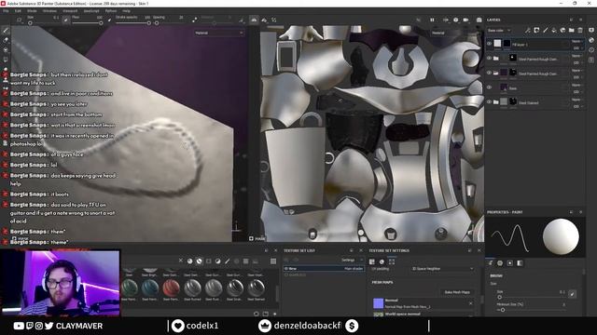Hide the Fill layer 1 visibility eye
597x335 pixels.
489,44
